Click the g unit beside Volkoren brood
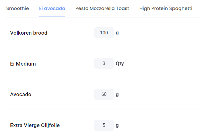The image size is (200, 138). click(117, 33)
